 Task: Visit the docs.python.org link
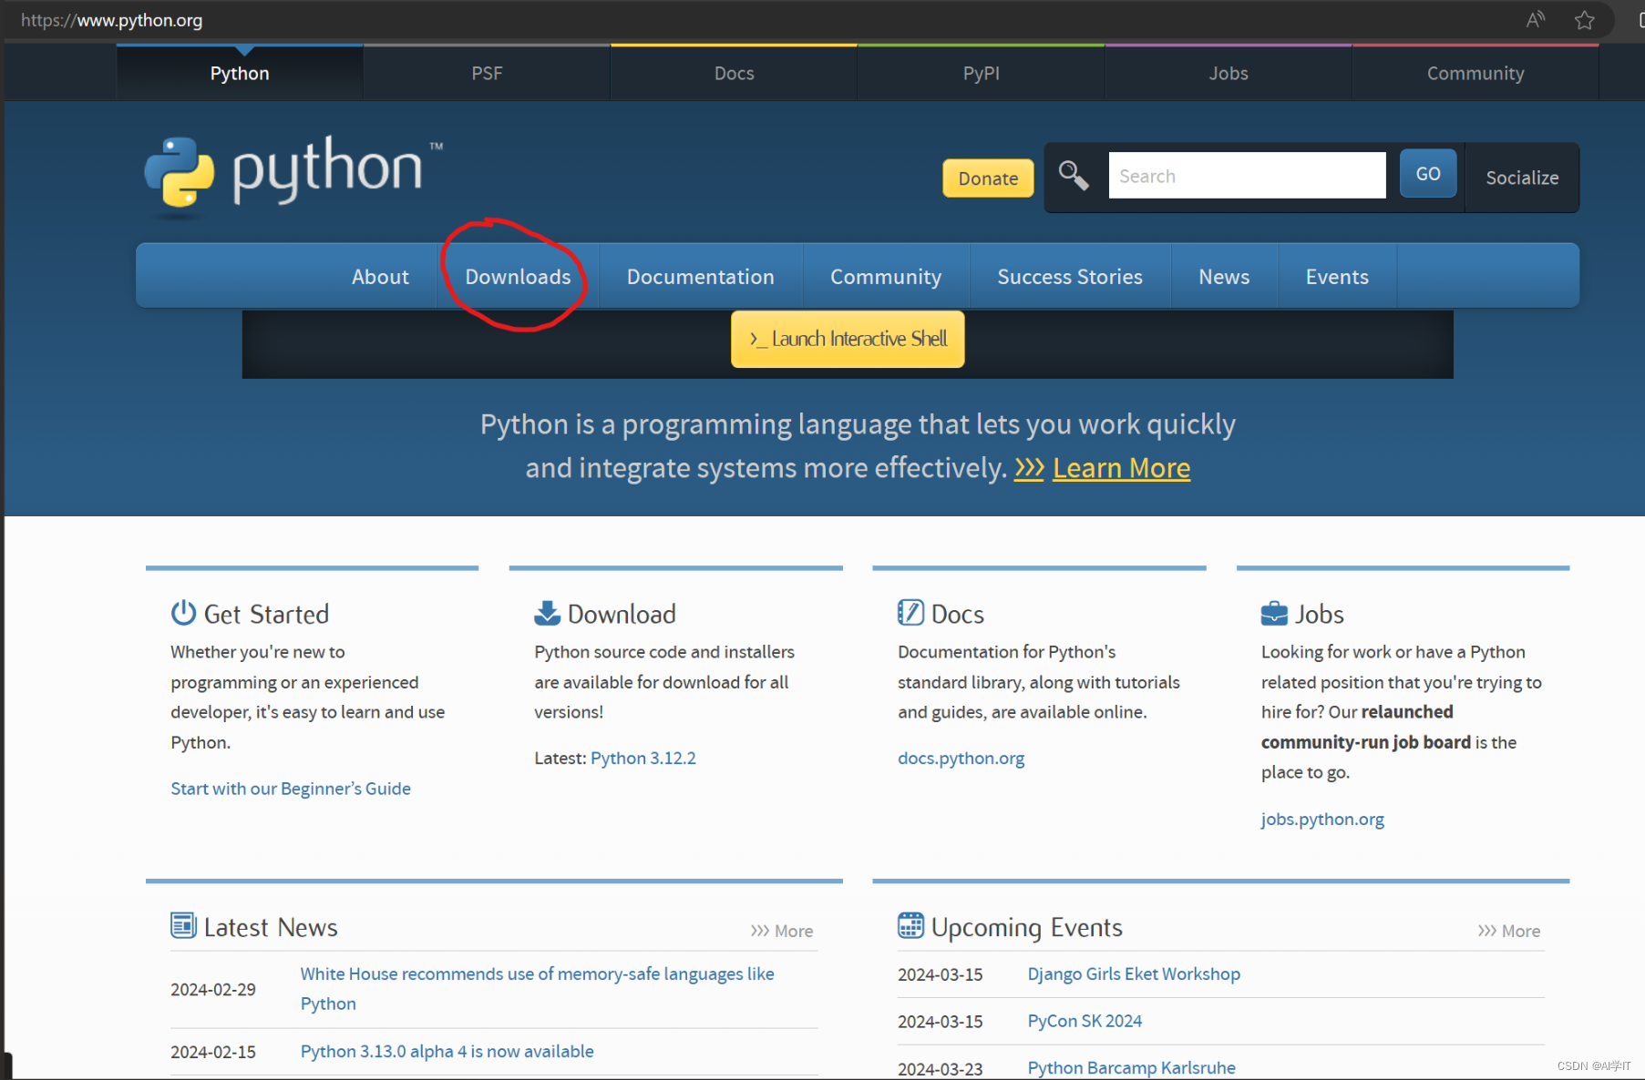[x=961, y=758]
